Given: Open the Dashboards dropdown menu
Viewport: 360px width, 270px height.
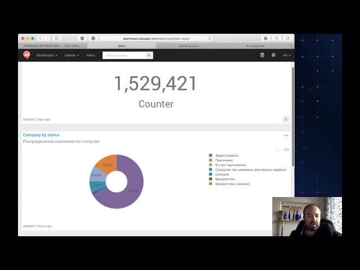Looking at the screenshot, I should click(47, 55).
